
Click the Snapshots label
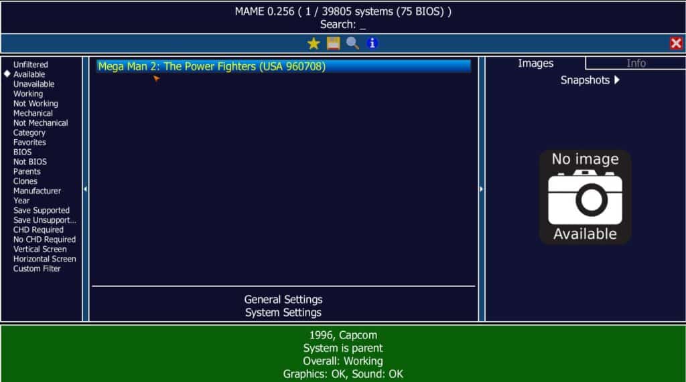tap(585, 80)
